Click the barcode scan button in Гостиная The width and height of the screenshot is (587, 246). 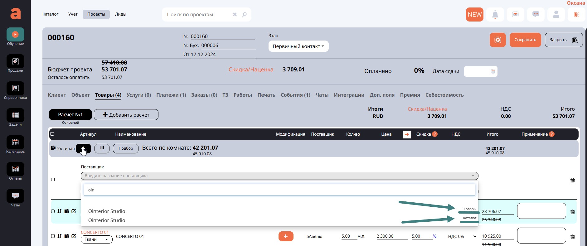pyautogui.click(x=102, y=148)
